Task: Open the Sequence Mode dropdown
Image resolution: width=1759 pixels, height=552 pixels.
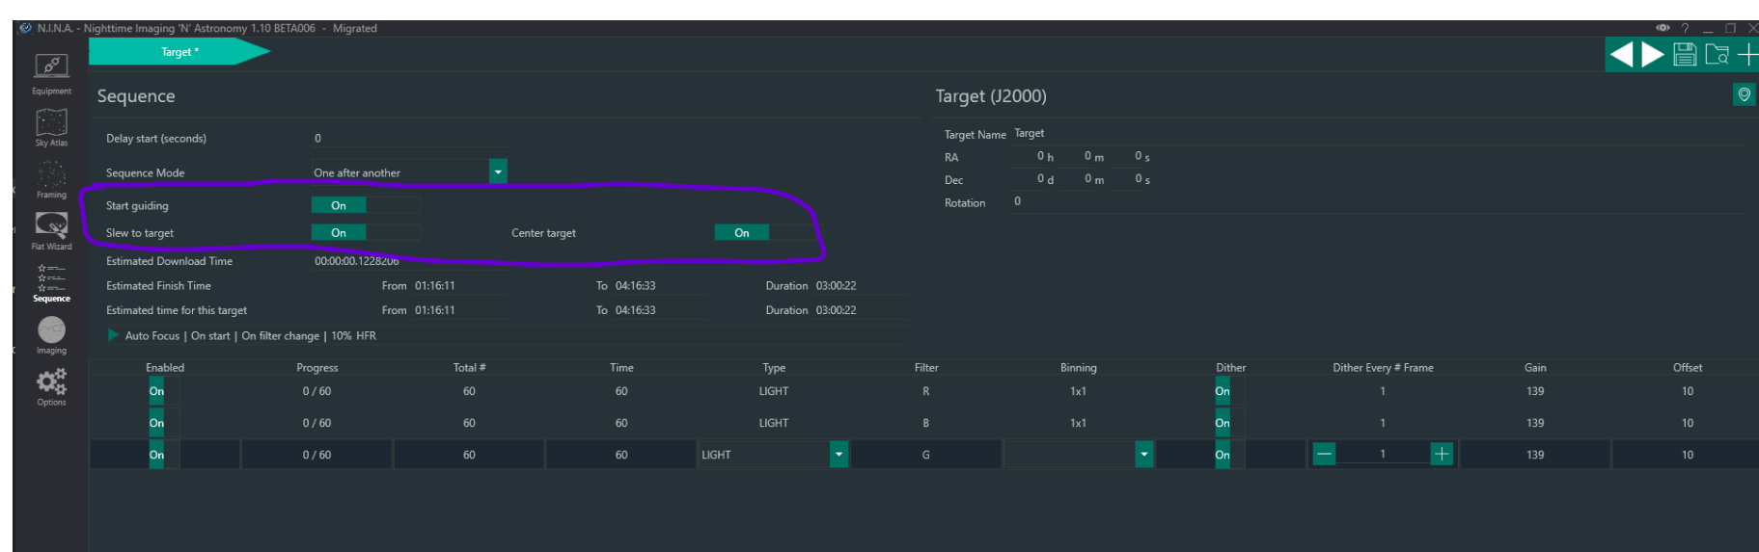Action: [498, 171]
